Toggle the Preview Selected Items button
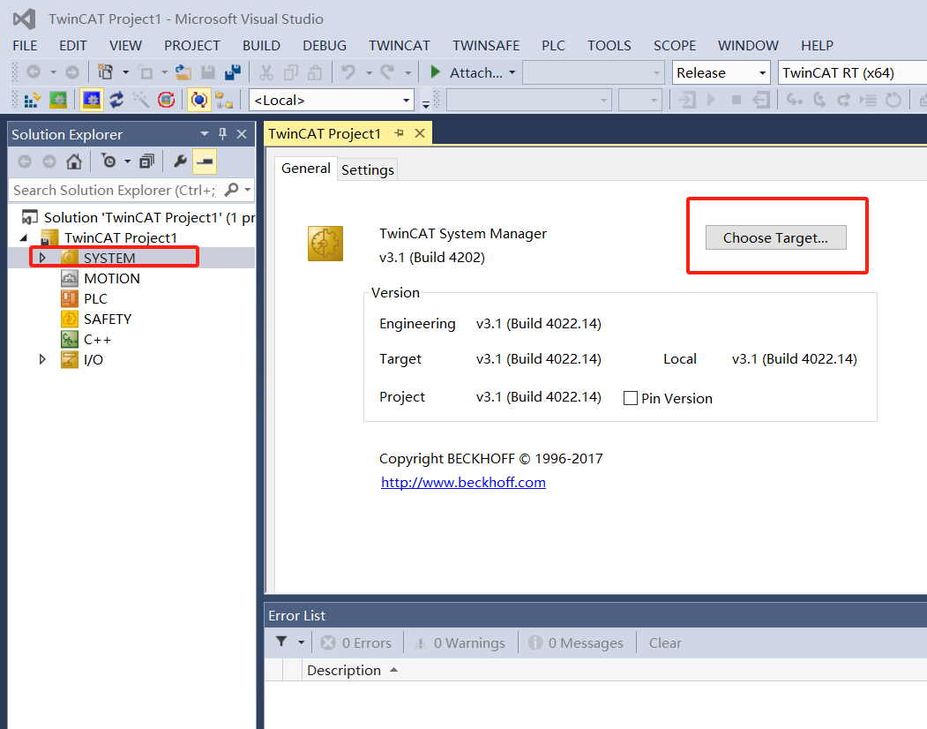This screenshot has height=729, width=927. (x=205, y=162)
